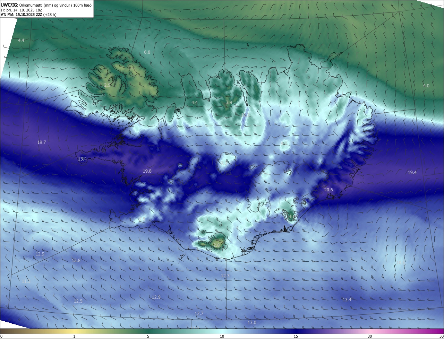444x339 pixels.
Task: Click the 2.8 value on the glacier
Action: tap(216, 245)
